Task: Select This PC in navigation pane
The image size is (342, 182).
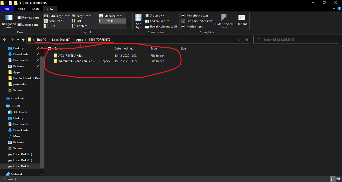Action: pyautogui.click(x=16, y=106)
